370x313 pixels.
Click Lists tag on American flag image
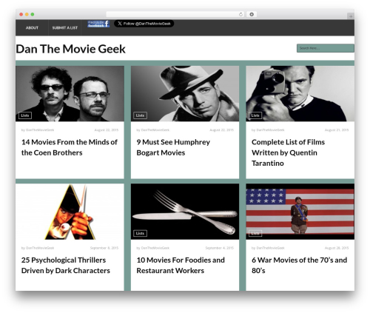(x=255, y=233)
